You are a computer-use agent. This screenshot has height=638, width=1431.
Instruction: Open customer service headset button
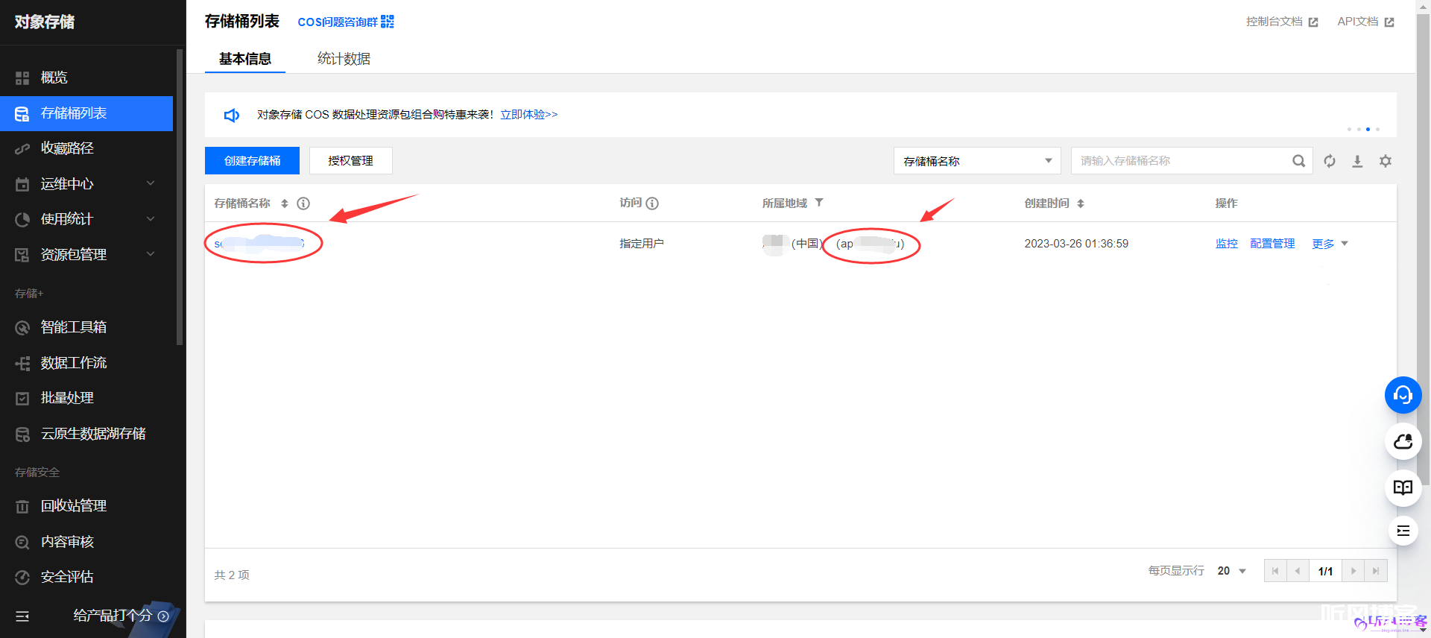[x=1403, y=395]
